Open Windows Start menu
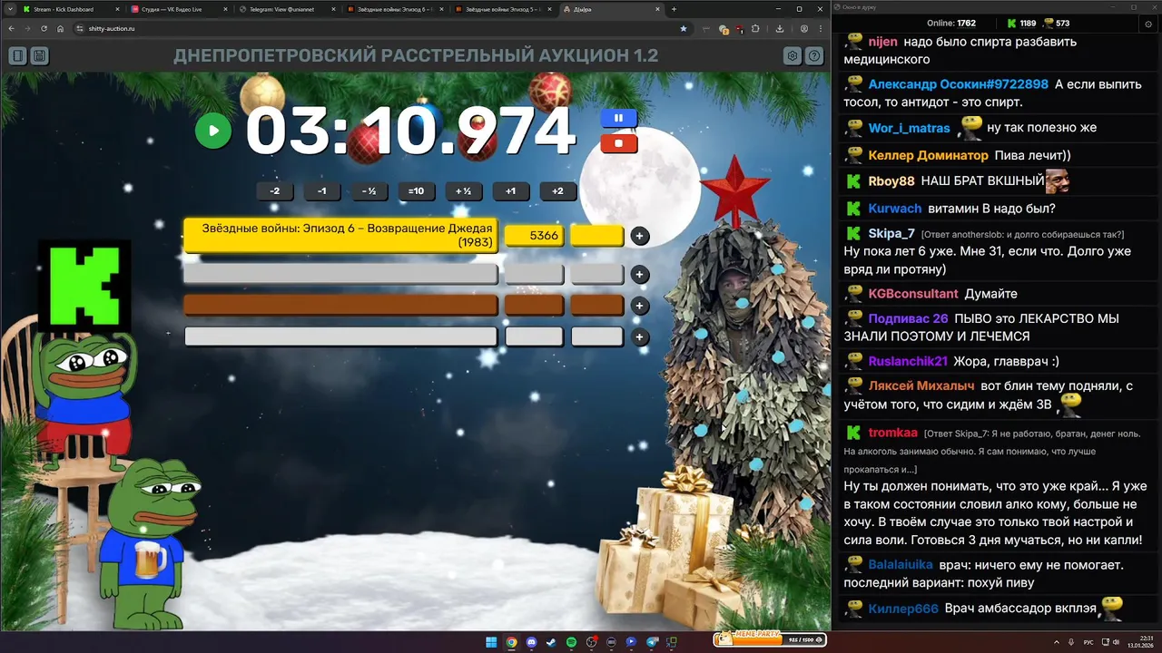The width and height of the screenshot is (1162, 653). pos(491,642)
